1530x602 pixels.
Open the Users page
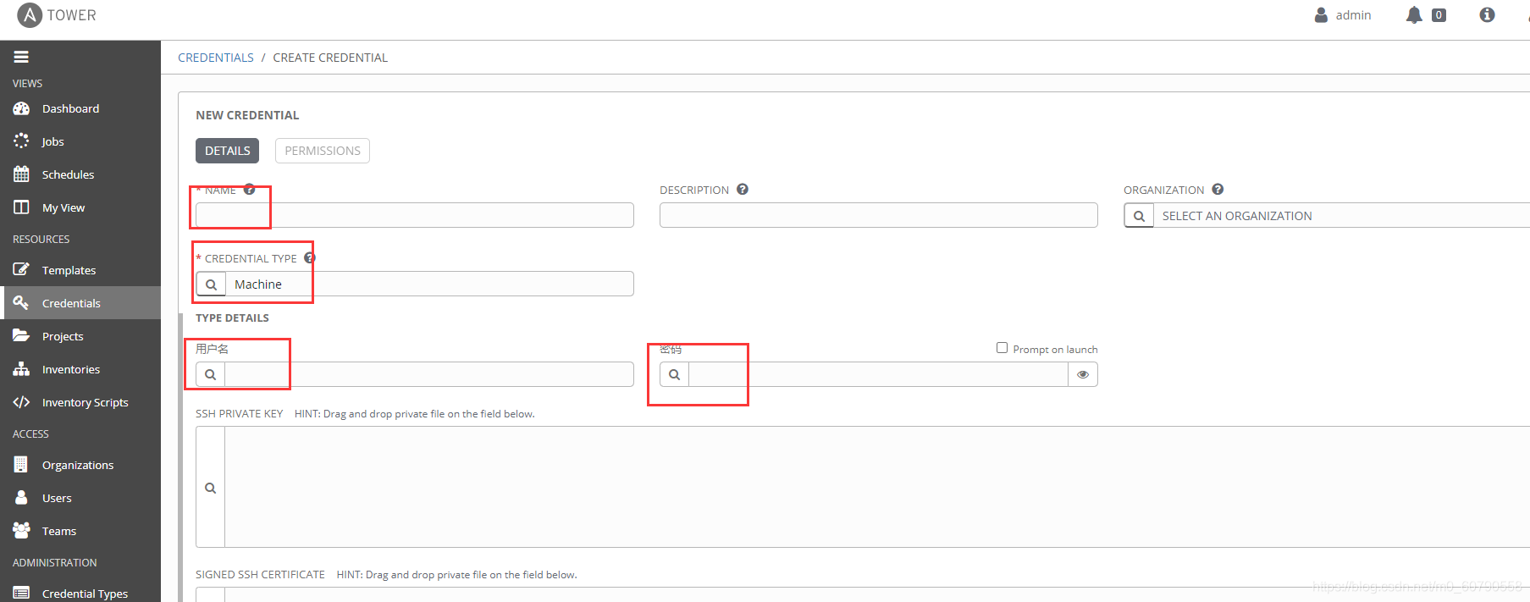point(57,498)
